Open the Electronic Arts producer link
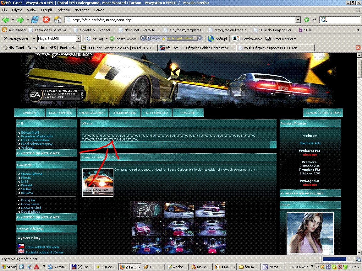Viewport: 362px width, 271px height. 310,143
